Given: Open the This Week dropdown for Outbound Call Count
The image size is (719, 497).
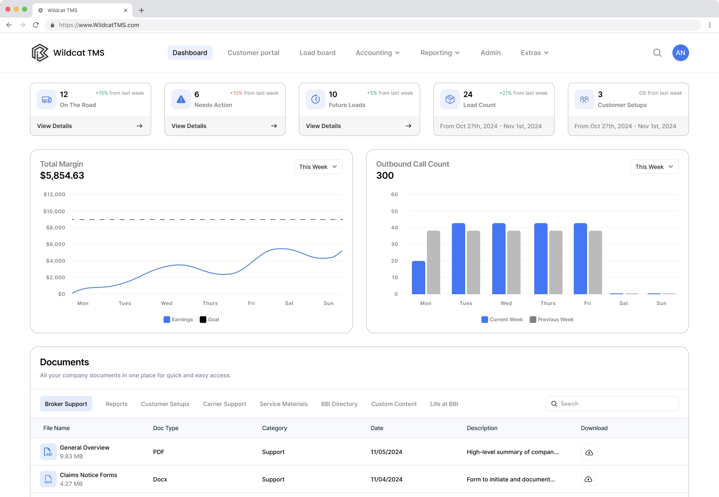Looking at the screenshot, I should (654, 167).
